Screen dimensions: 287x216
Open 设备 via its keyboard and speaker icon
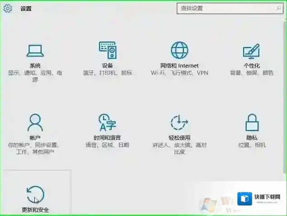click(107, 50)
